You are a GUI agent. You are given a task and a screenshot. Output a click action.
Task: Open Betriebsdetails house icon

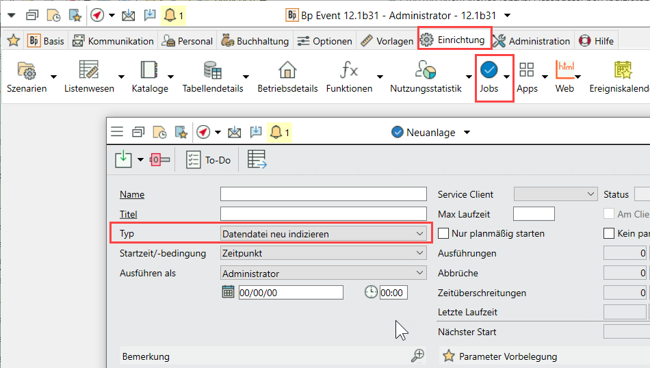[287, 70]
